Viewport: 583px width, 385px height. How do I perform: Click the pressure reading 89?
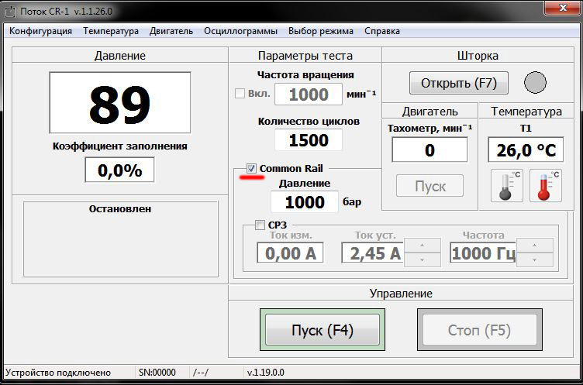(120, 103)
